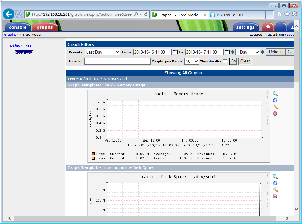Download CSV export for Disk Space graph
This screenshot has height=224, width=302.
pos(275,183)
